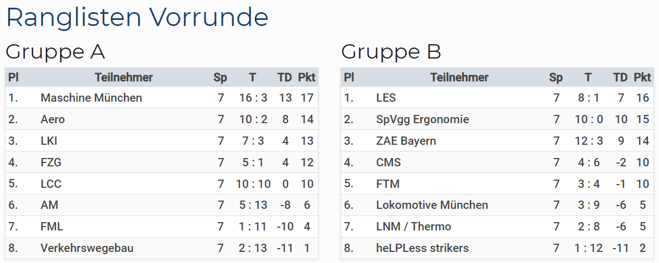Screen dimensions: 659x263
Task: Select the Gruppe B heading
Action: click(391, 52)
